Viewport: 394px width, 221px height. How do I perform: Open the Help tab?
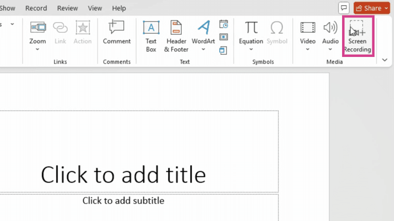point(119,8)
